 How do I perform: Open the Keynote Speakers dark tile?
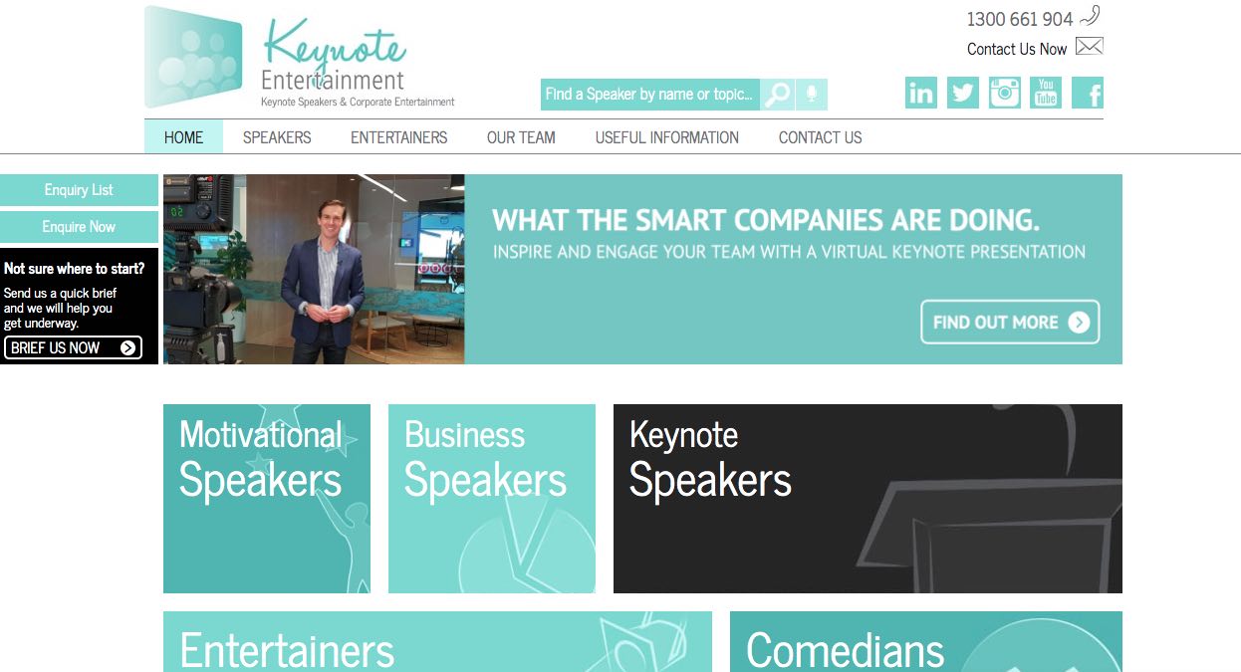click(x=868, y=499)
